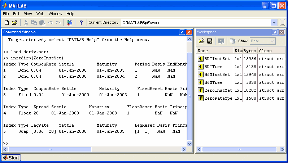Screen dimensions: 288x163
Task: Open the View menu
Action: point(28,14)
